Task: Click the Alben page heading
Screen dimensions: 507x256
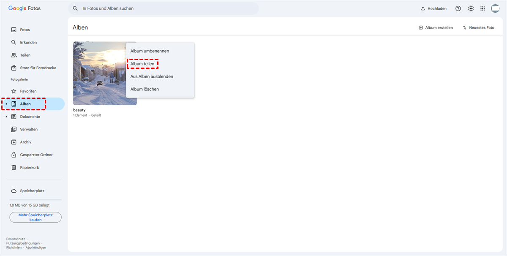Action: [x=80, y=27]
